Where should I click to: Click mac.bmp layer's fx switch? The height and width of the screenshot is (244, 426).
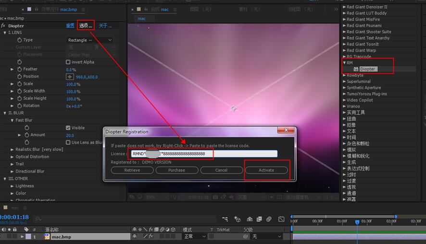(x=151, y=236)
